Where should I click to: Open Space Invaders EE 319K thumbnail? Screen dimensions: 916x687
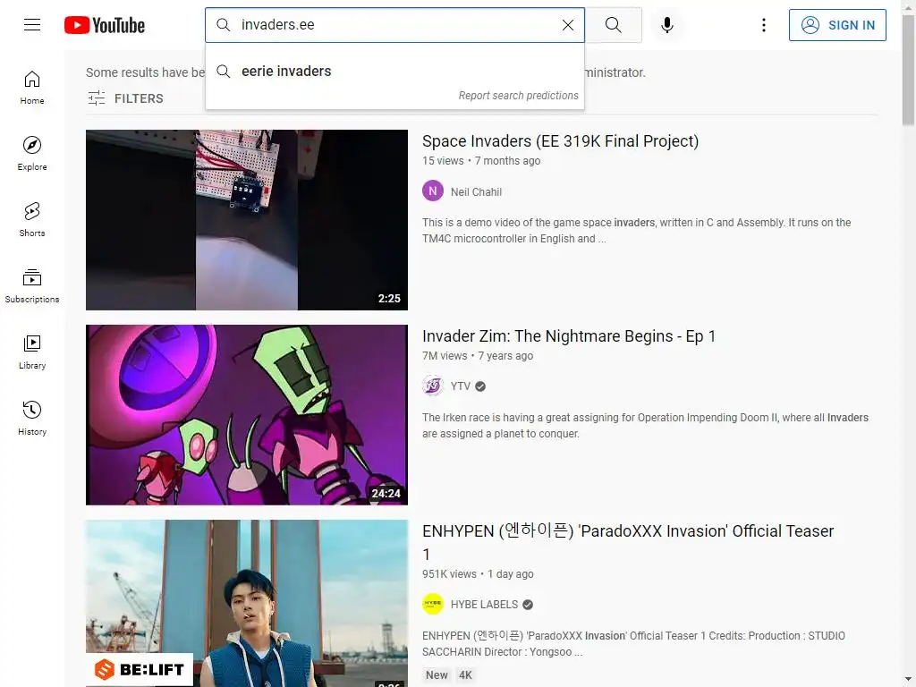[x=247, y=220]
